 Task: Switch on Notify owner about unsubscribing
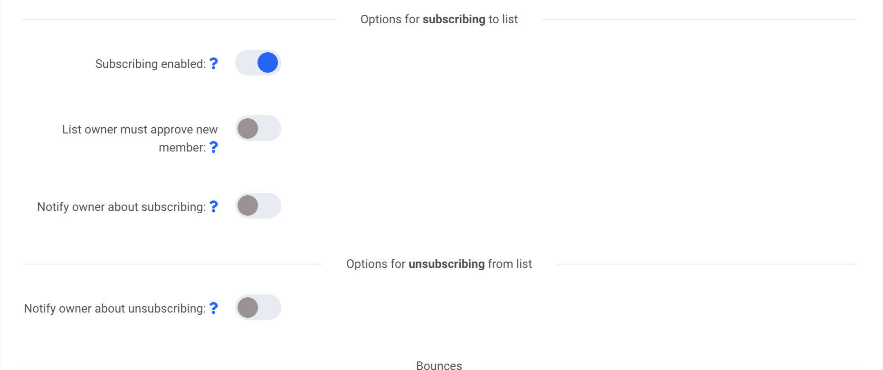[258, 307]
